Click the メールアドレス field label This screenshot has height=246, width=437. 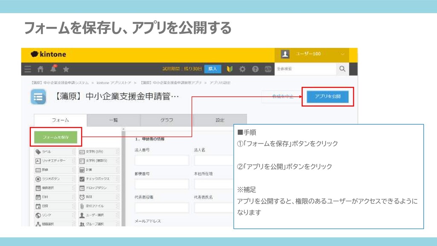point(148,221)
